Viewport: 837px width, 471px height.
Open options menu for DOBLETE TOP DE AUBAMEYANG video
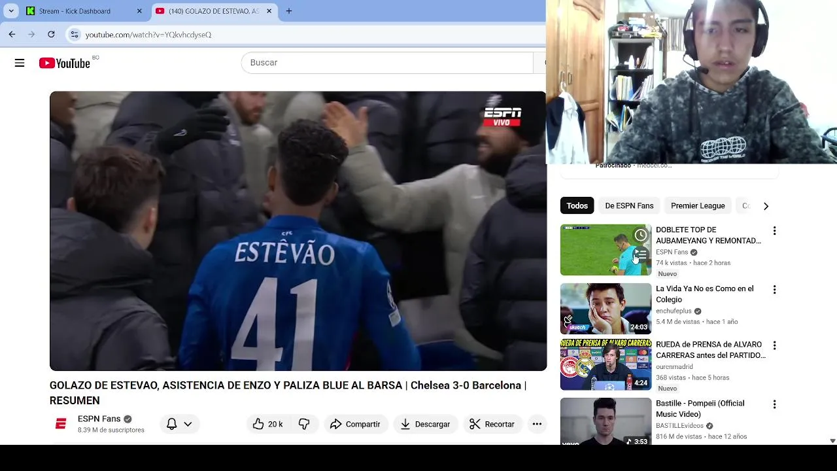point(774,231)
